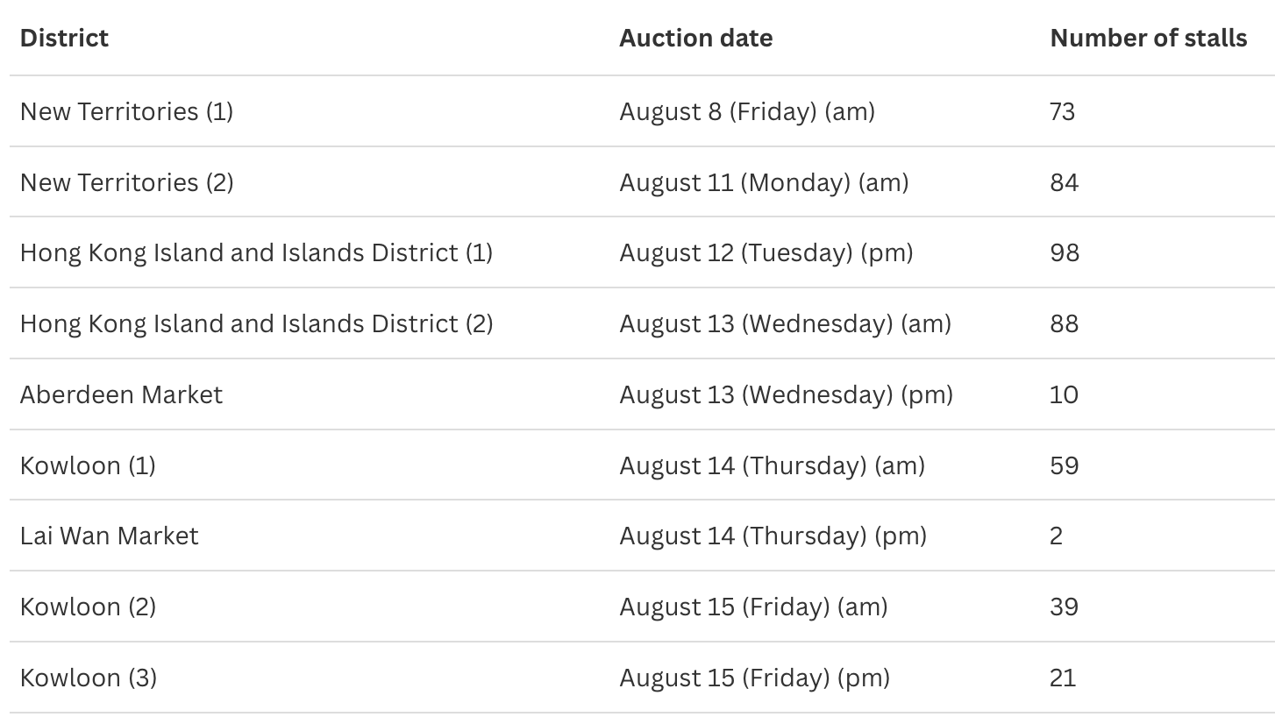Select the New Territories (2) cell
This screenshot has width=1275, height=717.
(126, 182)
